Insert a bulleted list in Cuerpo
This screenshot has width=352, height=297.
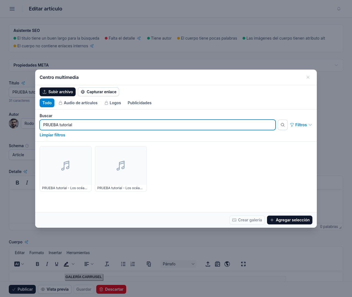[x=123, y=264]
